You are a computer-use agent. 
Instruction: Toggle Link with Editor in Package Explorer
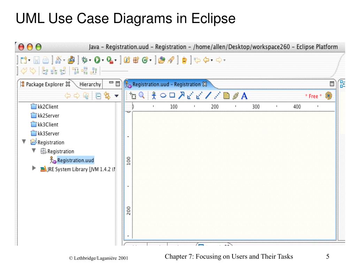[x=107, y=96]
